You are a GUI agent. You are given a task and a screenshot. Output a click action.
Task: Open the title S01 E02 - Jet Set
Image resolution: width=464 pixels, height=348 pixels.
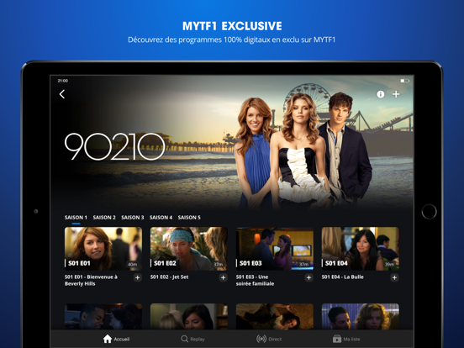coord(169,277)
